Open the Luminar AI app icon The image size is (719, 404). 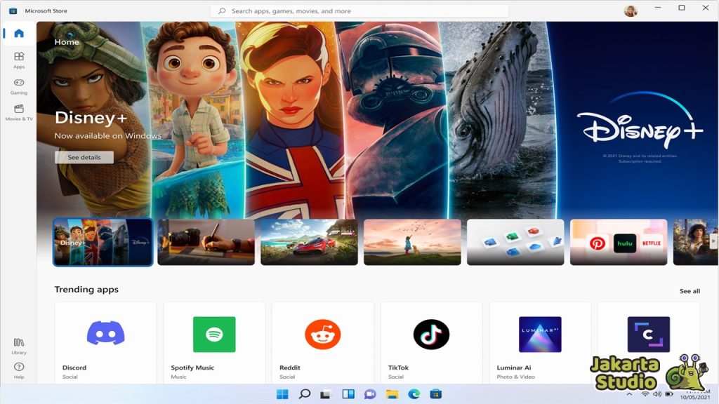pyautogui.click(x=540, y=335)
